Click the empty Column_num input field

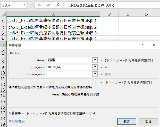pos(70,74)
